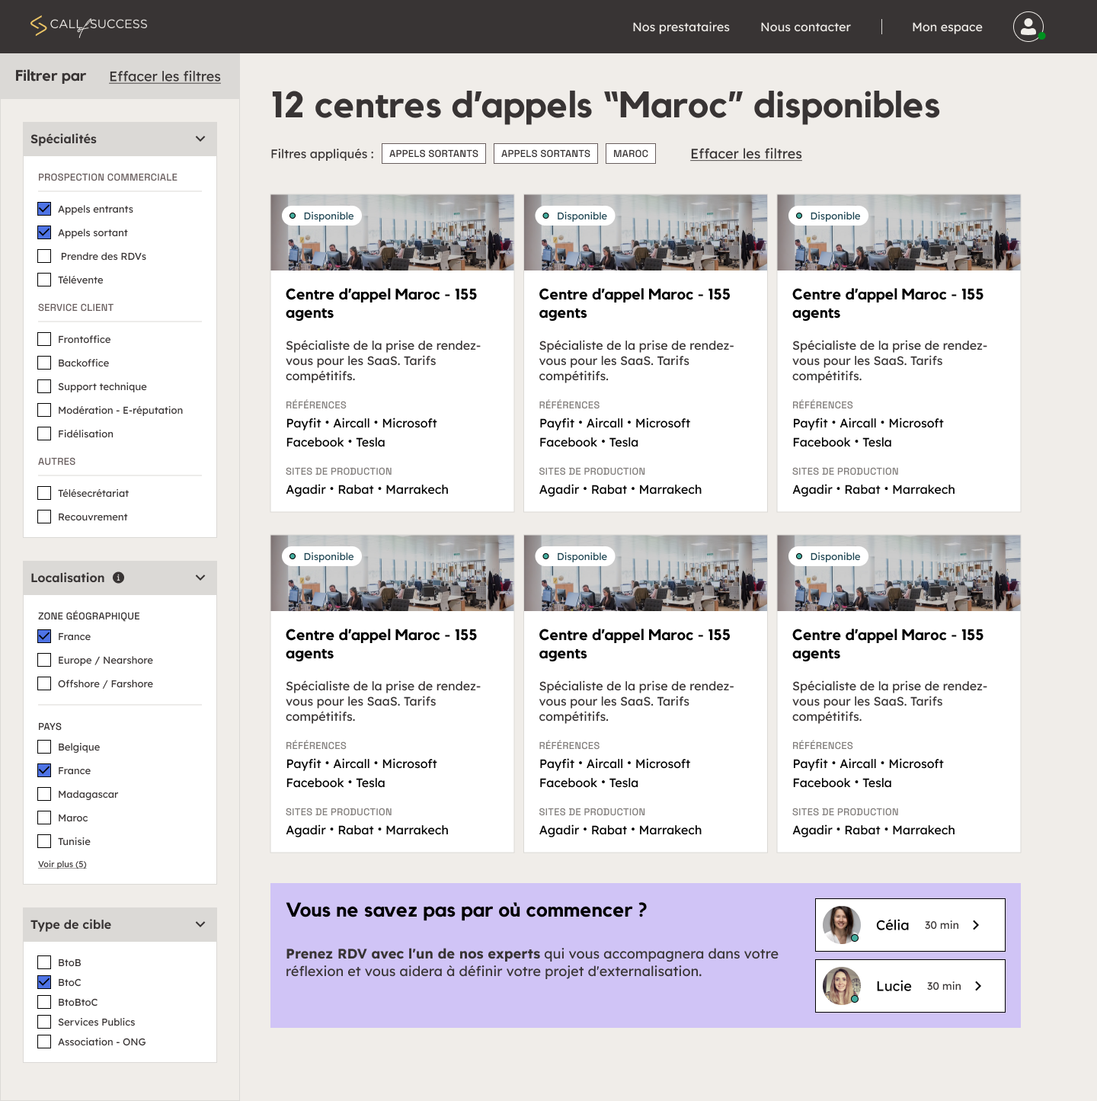The image size is (1097, 1101).
Task: Check the Maroc country checkbox
Action: (45, 818)
